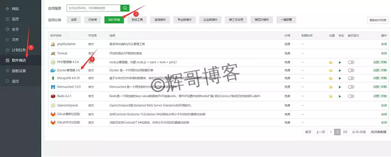Click 卸载 for Redis
Image resolution: width=391 pixels, height=157 pixels.
[x=384, y=96]
